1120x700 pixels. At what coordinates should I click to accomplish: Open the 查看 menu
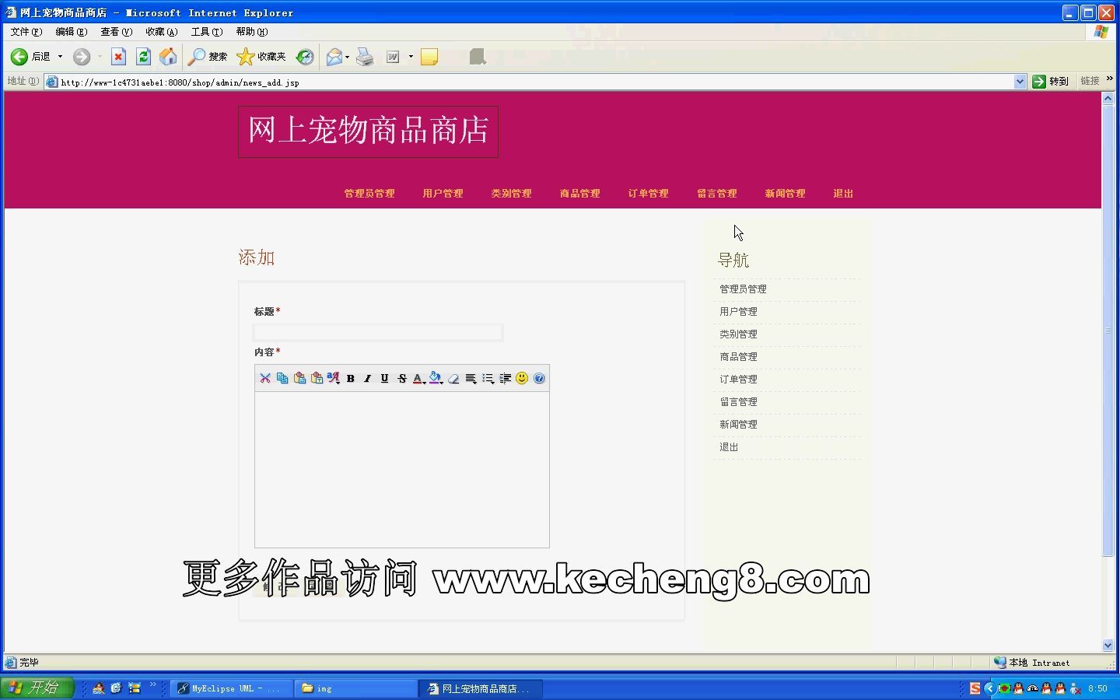point(116,32)
